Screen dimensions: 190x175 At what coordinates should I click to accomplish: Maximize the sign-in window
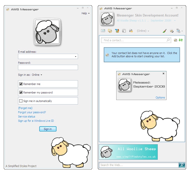tap(83, 8)
